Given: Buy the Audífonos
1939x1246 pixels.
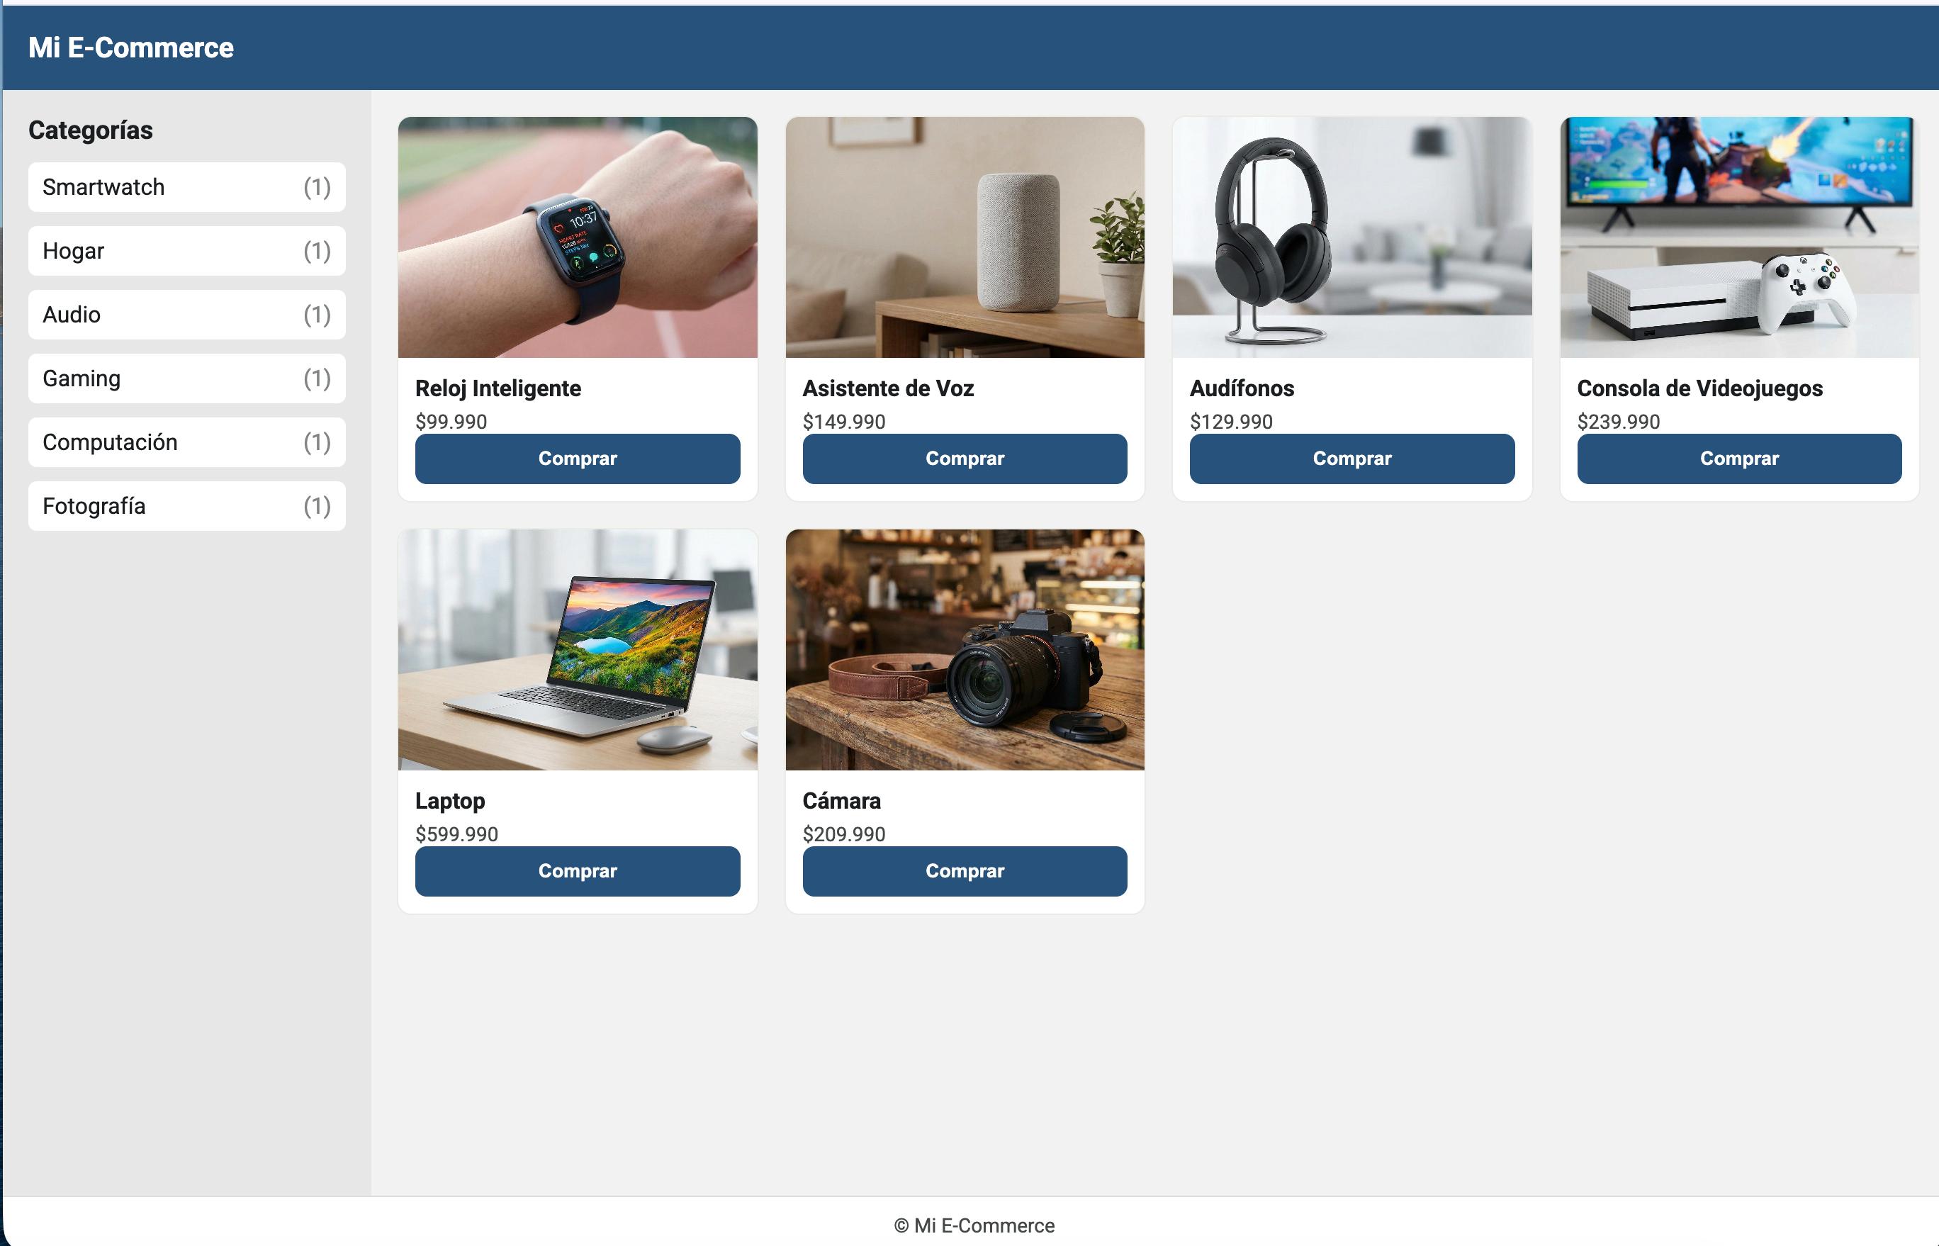Looking at the screenshot, I should click(x=1351, y=459).
